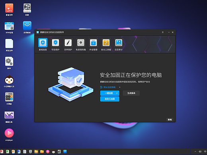This screenshot has height=155, width=207.
Task: Click the active file manager taskbar icon
Action: point(36,151)
